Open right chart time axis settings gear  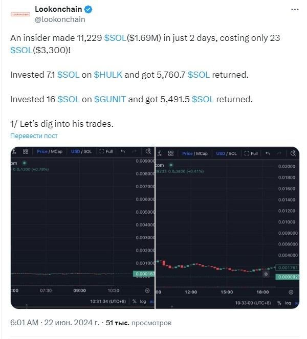pos(291,292)
